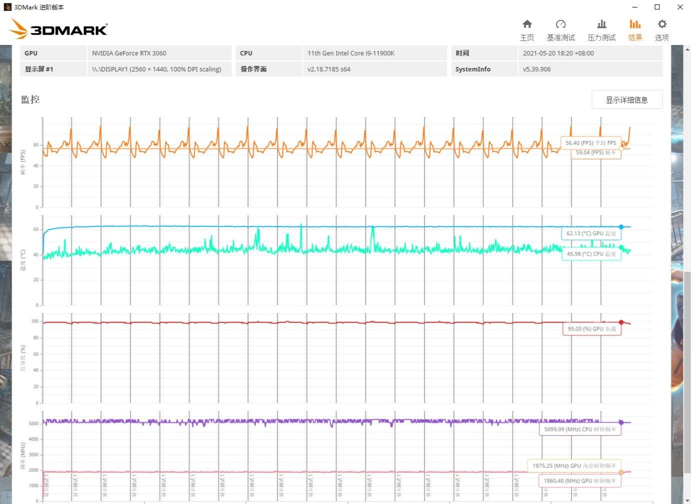Click the 62.13 °C GPU 温度 label
Viewport: 691px width, 504px height.
591,233
